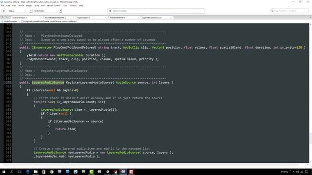
Task: Navigate forward with the right arrow button
Action: pyautogui.click(x=6, y=17)
